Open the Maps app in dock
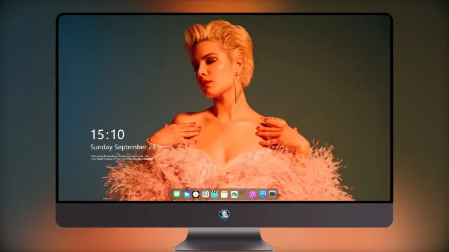Viewport: 449px width, 252px height. (205, 195)
